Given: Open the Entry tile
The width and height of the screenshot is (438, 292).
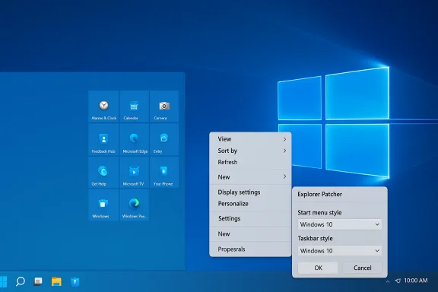Looking at the screenshot, I should (x=164, y=139).
